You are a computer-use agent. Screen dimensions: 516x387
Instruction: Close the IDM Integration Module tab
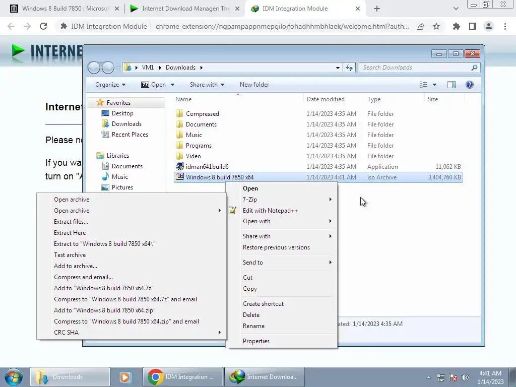[358, 9]
